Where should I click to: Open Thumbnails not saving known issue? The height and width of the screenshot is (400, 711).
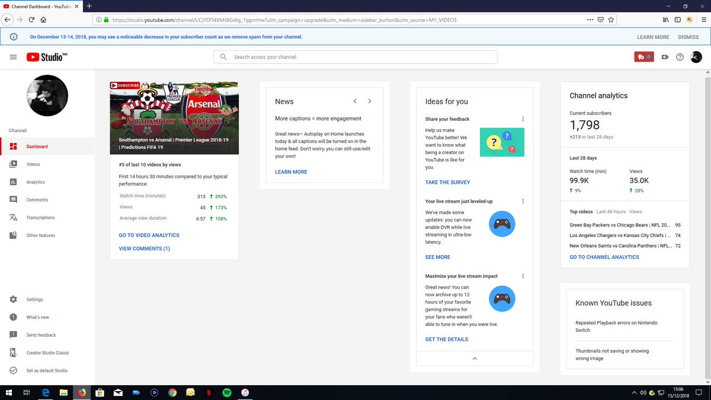point(612,354)
